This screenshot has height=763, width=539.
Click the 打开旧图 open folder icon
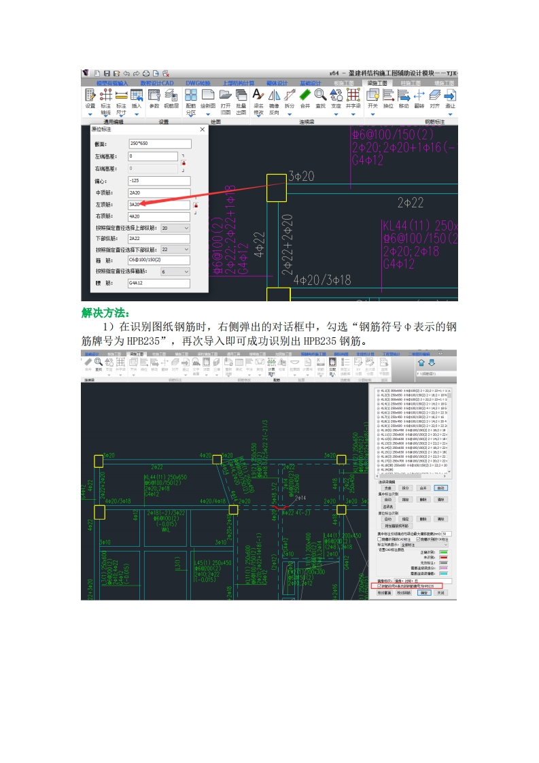(x=225, y=95)
